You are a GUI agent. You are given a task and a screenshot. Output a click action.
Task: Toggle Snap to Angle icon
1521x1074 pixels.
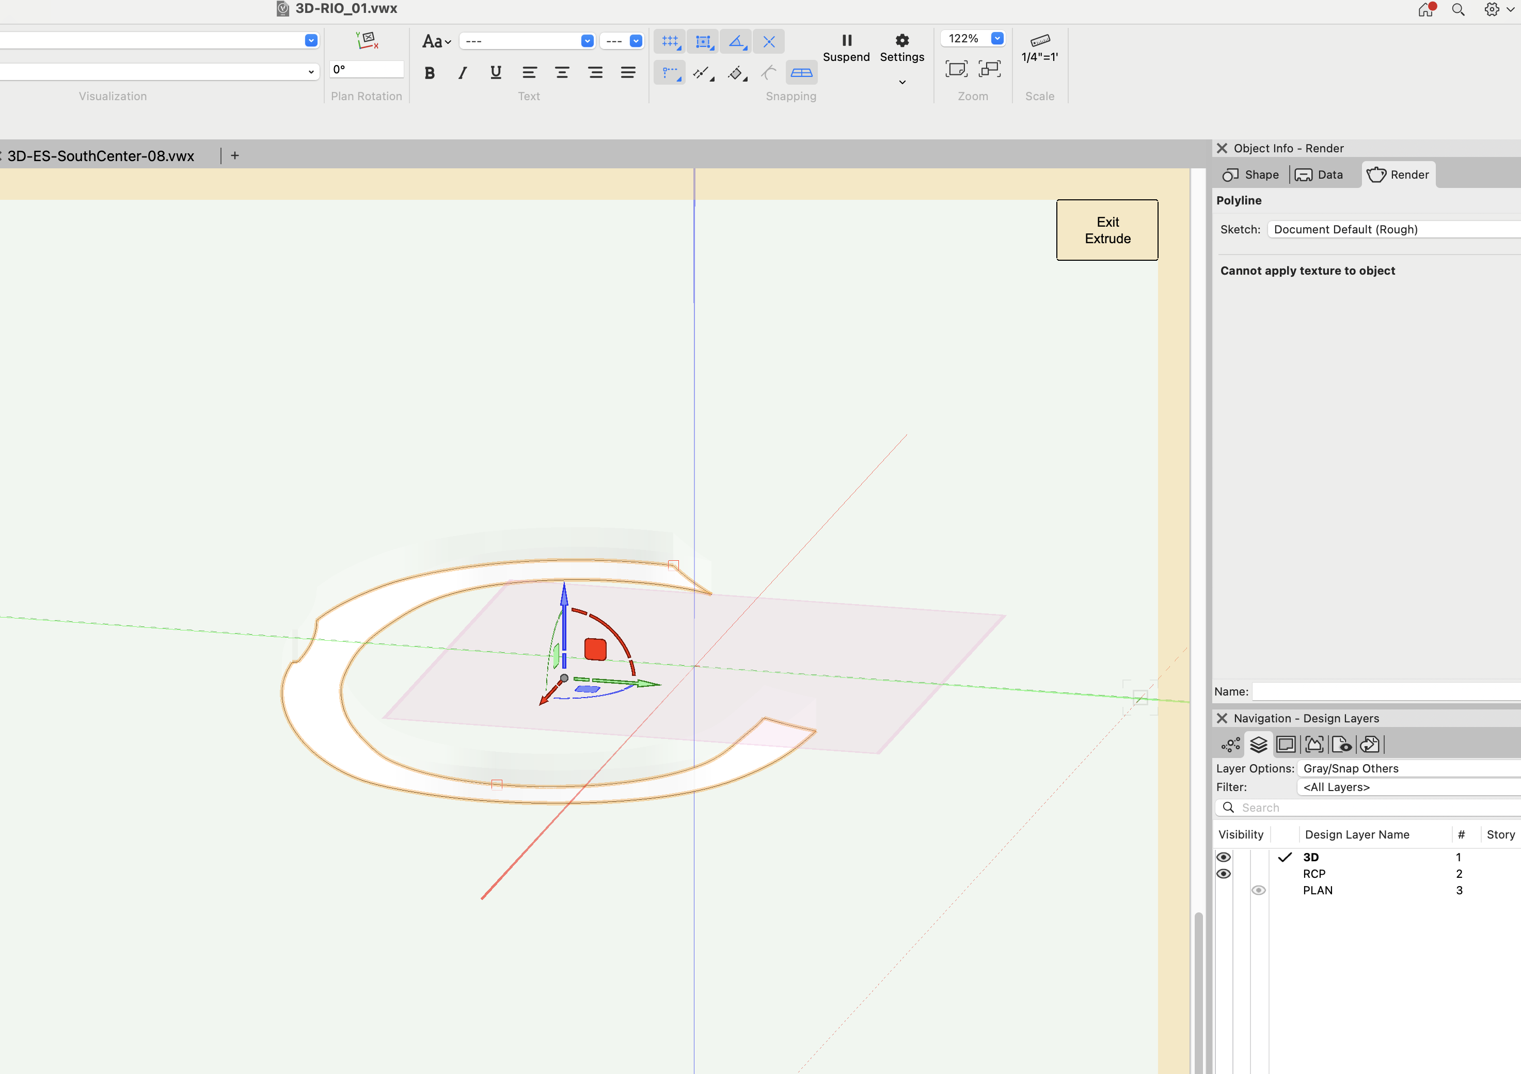coord(736,42)
